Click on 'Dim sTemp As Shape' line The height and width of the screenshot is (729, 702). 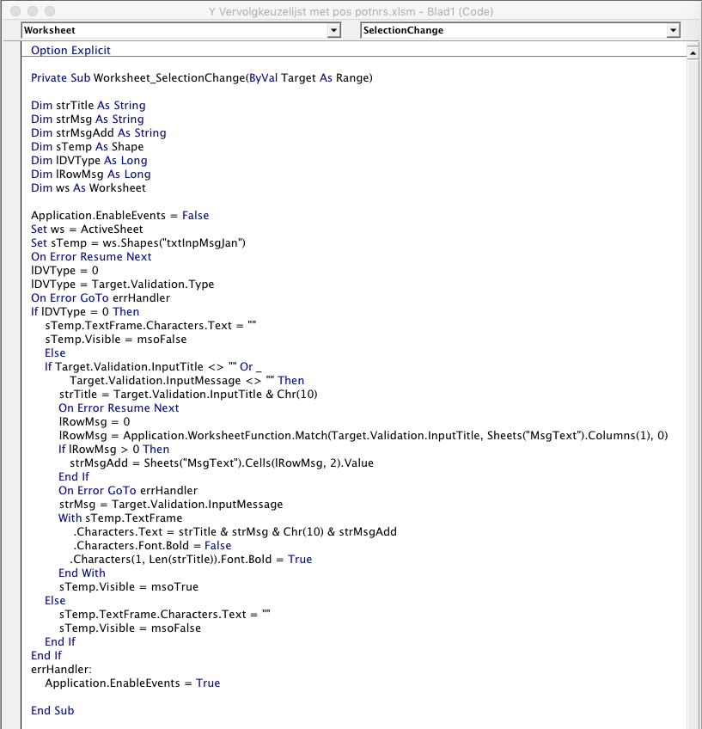click(88, 146)
